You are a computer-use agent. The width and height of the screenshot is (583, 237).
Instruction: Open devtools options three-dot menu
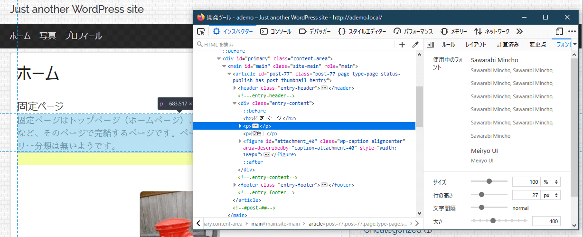(572, 31)
